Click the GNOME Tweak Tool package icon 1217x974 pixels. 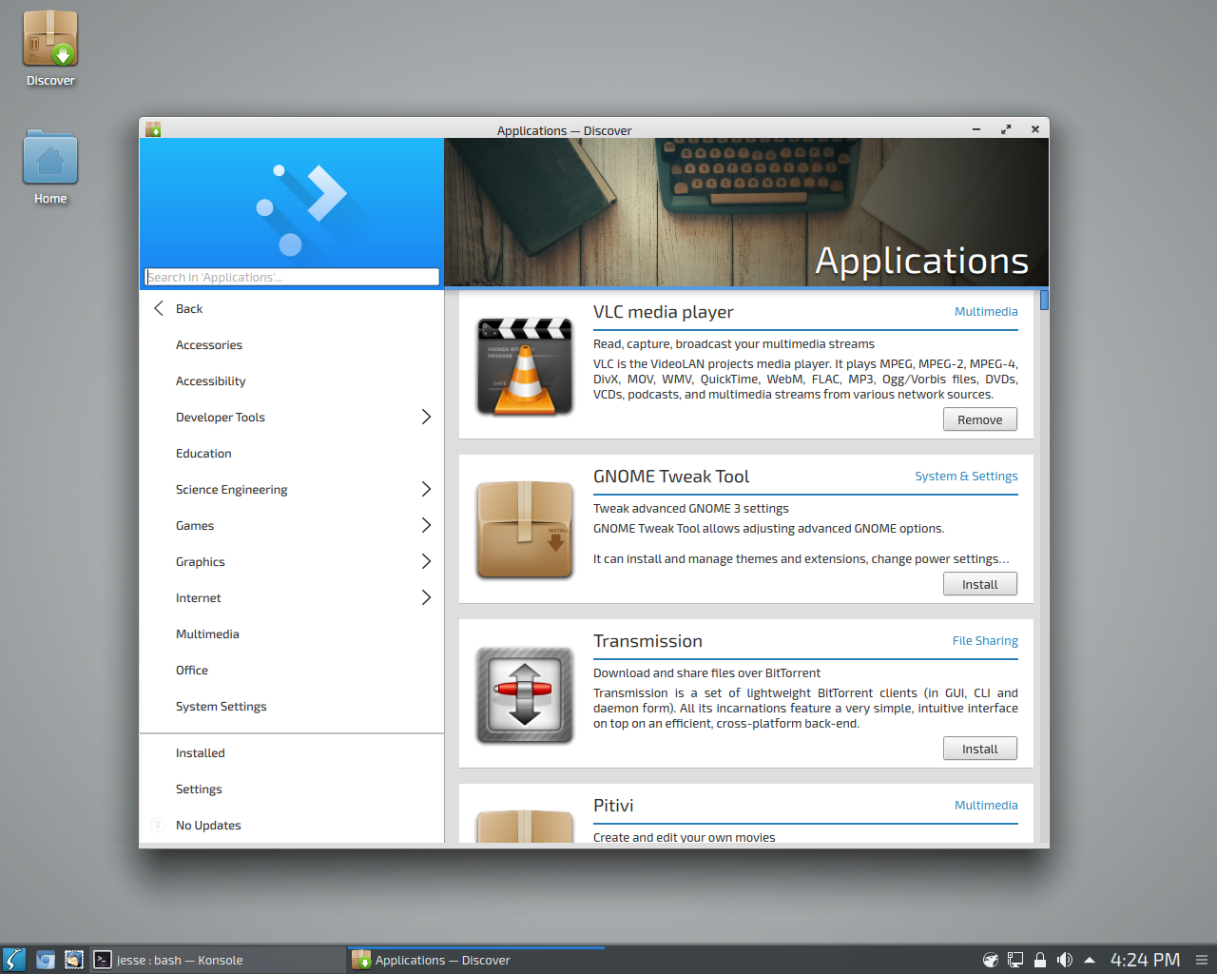click(x=525, y=530)
